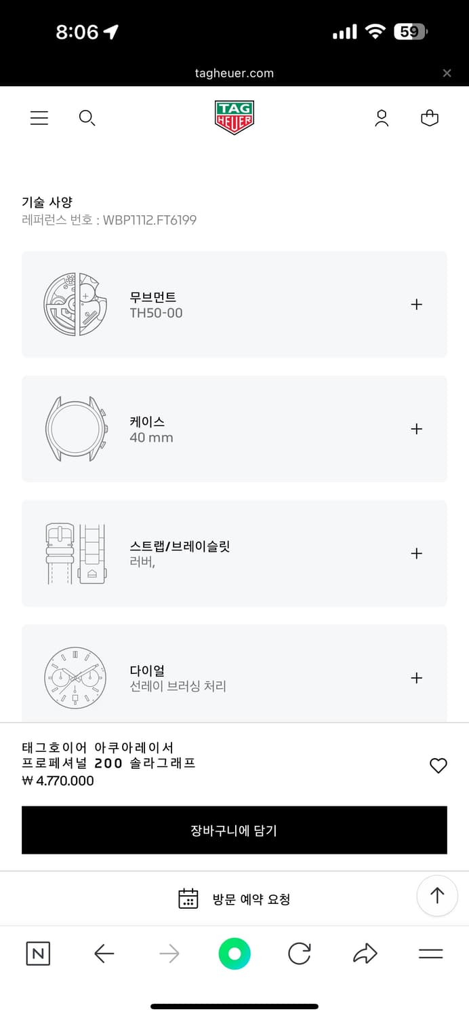Expand the 케이스 40 mm section

pos(416,429)
